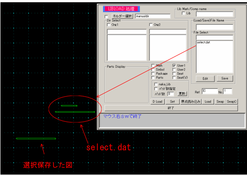Focus the Load/Save File Name field

(x=215, y=27)
